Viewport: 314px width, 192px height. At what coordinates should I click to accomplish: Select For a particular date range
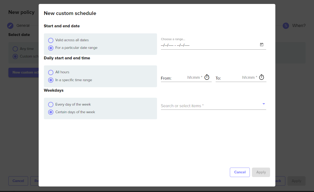tap(51, 48)
